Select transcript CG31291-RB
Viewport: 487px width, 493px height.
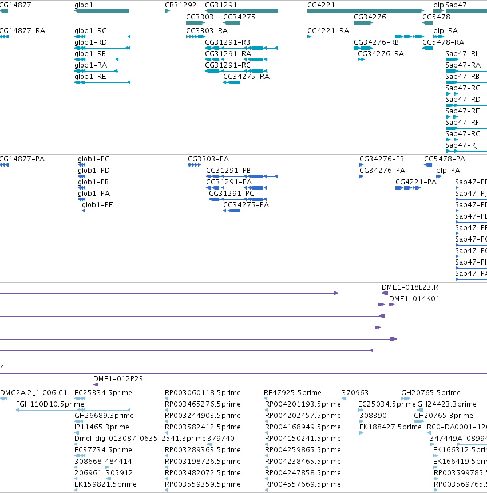(x=241, y=48)
